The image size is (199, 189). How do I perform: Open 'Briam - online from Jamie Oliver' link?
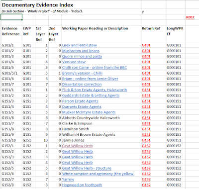(x=90, y=79)
